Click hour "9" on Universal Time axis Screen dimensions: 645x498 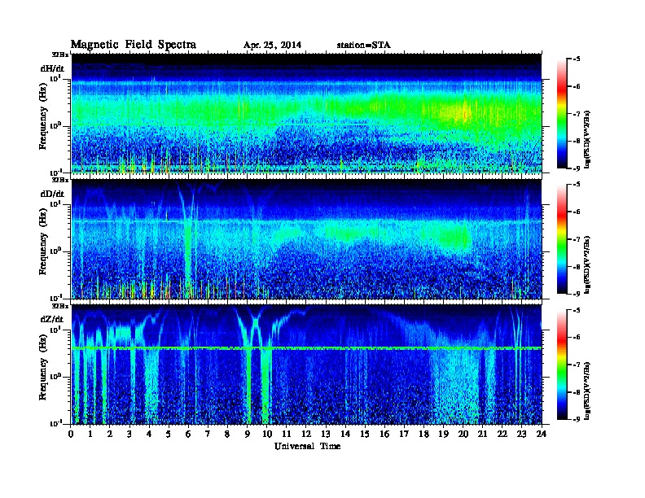point(248,434)
